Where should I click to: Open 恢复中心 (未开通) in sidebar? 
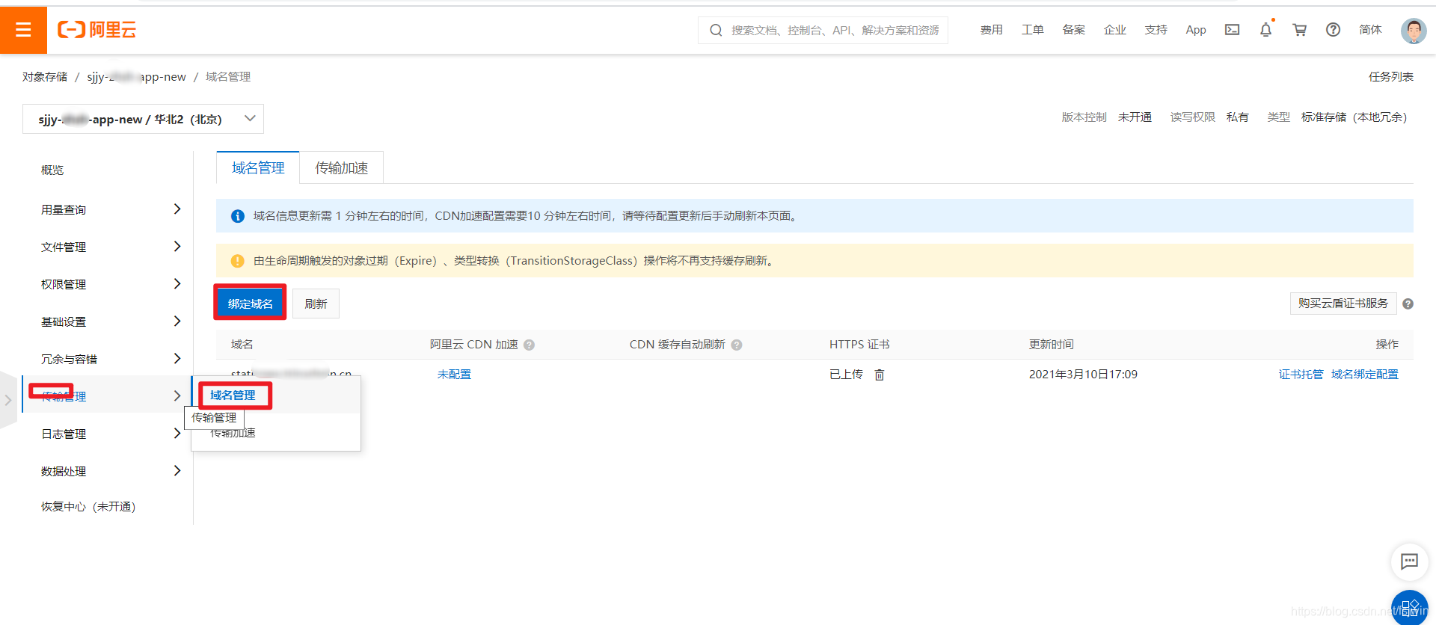tap(88, 507)
